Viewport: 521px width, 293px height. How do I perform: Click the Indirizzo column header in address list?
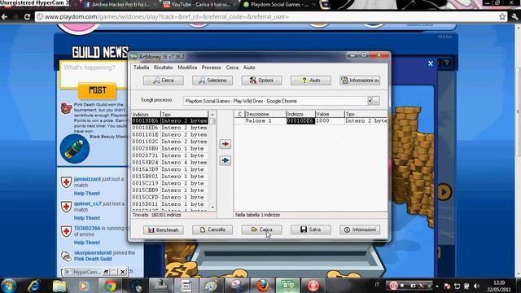pyautogui.click(x=146, y=114)
